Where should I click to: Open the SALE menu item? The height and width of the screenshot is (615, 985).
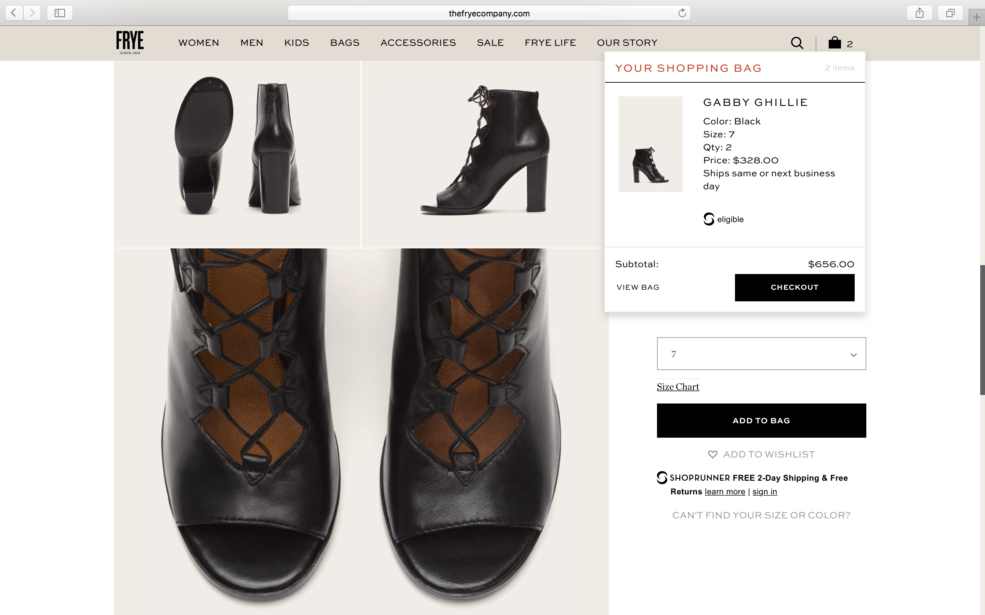[x=490, y=43]
